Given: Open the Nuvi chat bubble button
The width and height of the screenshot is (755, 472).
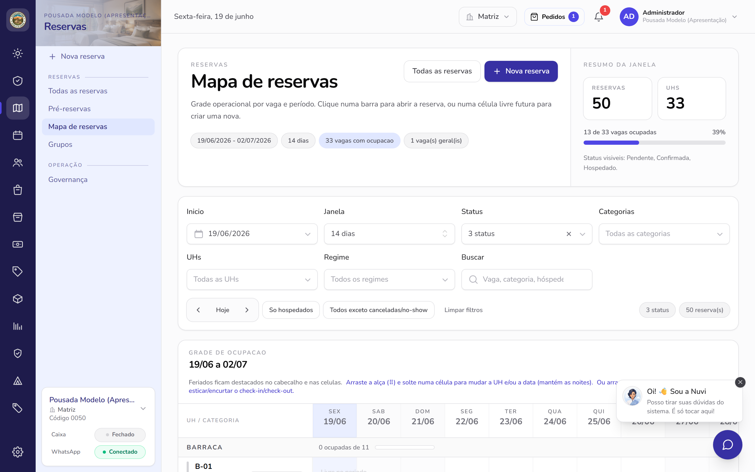Looking at the screenshot, I should point(727,444).
